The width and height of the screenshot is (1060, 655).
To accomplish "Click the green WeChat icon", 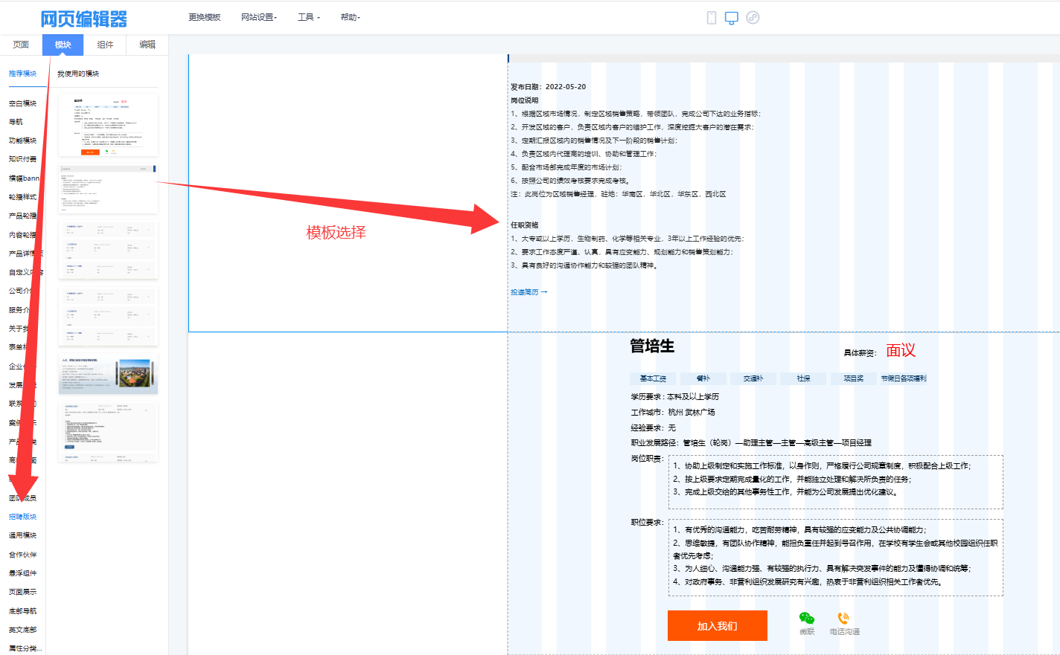I will click(x=807, y=618).
